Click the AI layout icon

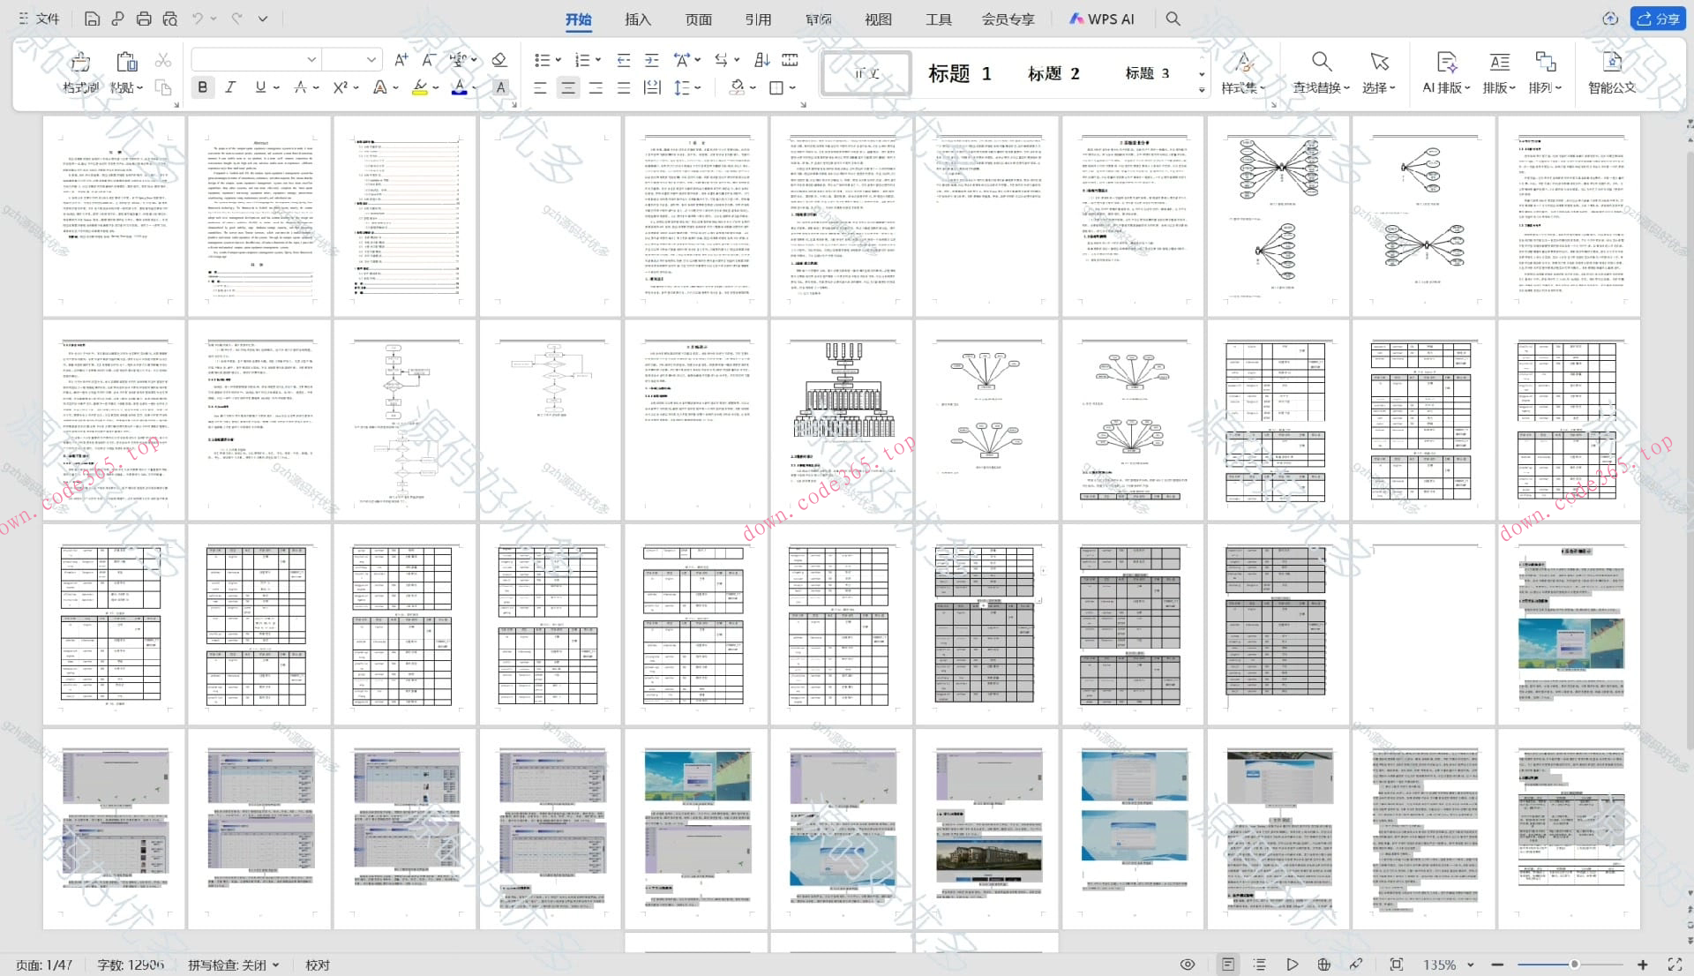point(1445,62)
